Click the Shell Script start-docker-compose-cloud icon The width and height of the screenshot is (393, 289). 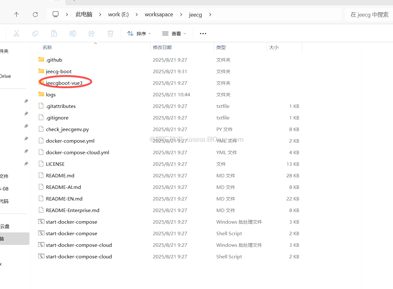[x=41, y=256]
